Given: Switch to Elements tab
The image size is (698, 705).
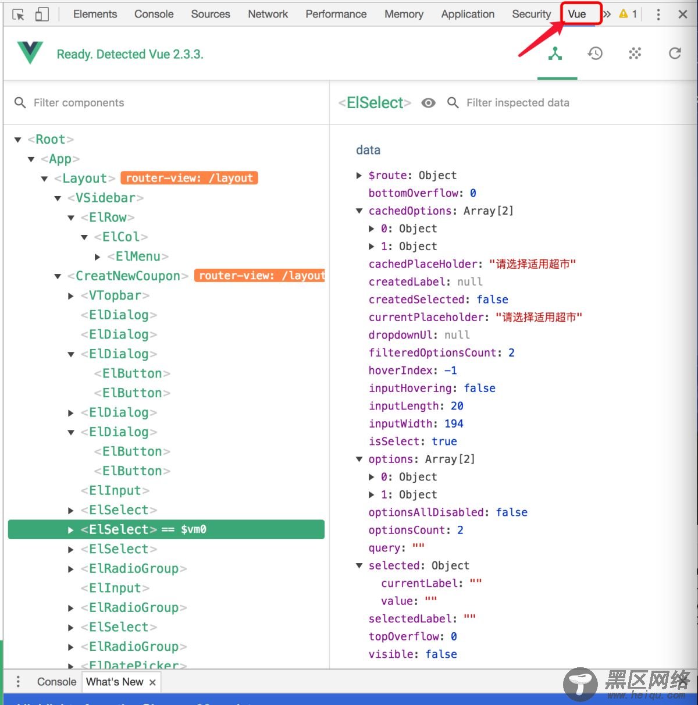Looking at the screenshot, I should pyautogui.click(x=95, y=14).
